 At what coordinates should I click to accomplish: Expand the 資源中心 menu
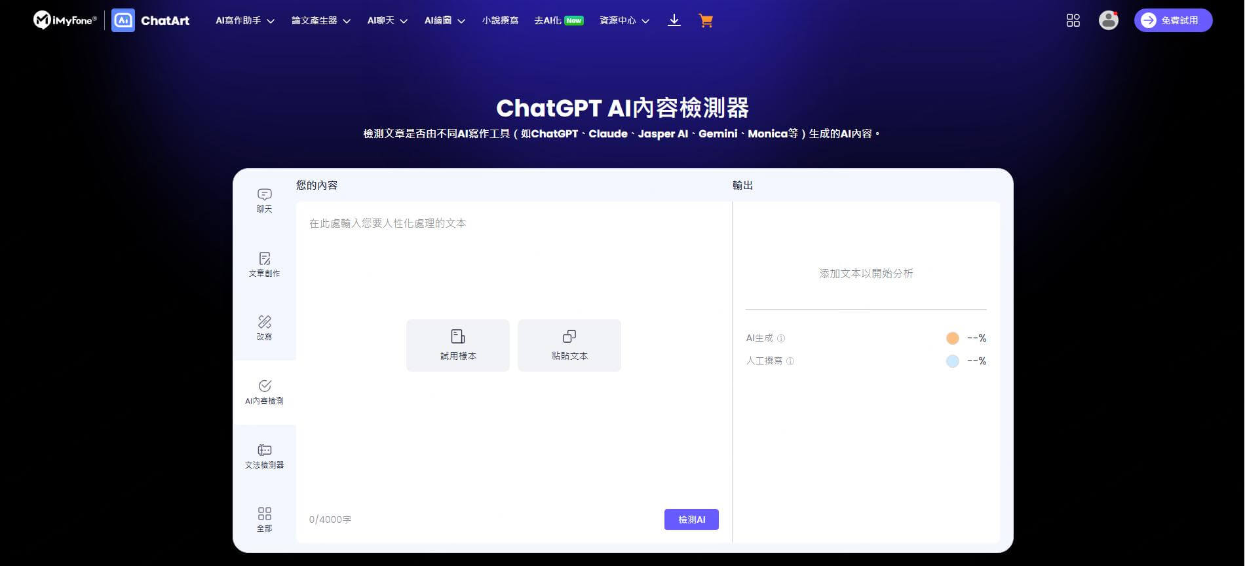point(624,20)
